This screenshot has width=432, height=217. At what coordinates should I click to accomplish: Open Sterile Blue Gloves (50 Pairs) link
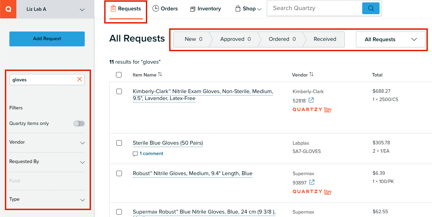[168, 143]
